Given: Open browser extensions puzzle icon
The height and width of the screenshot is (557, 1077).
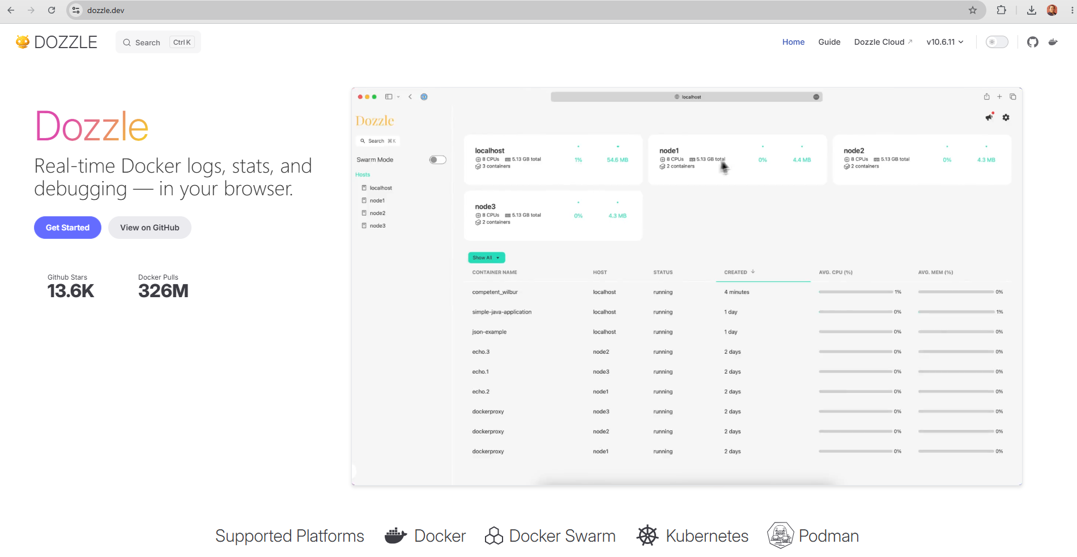Looking at the screenshot, I should click(x=1002, y=10).
